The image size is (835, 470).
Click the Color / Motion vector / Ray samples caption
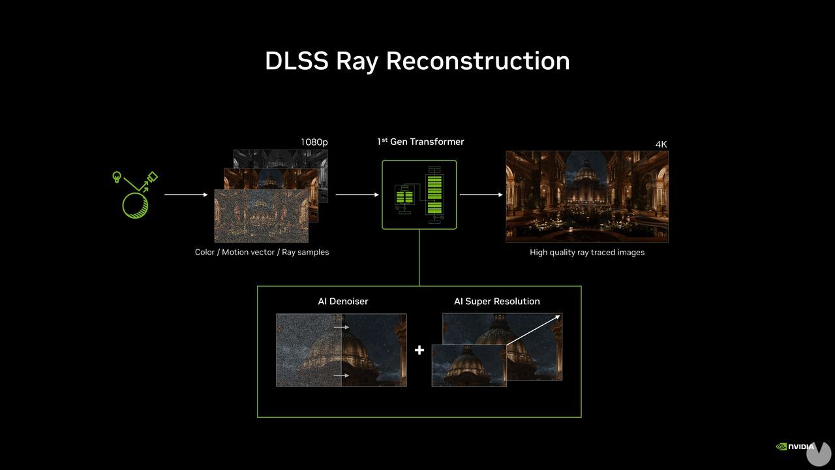262,252
